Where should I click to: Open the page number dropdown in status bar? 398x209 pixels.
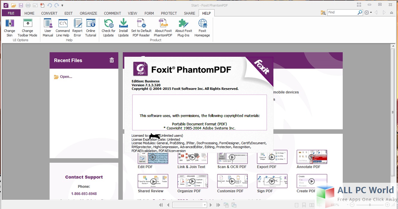click(x=205, y=205)
